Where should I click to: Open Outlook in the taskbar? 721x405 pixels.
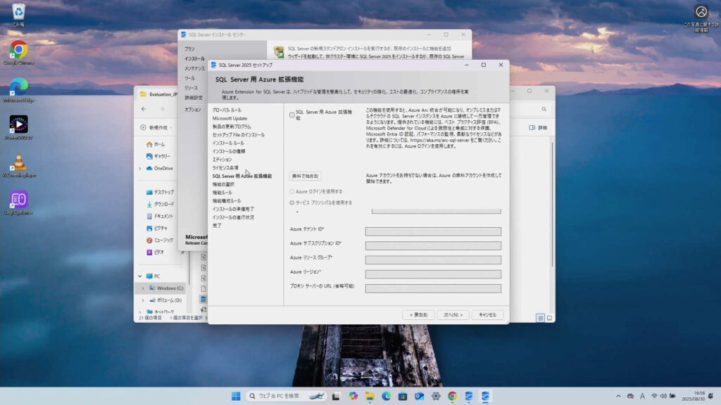[419, 397]
